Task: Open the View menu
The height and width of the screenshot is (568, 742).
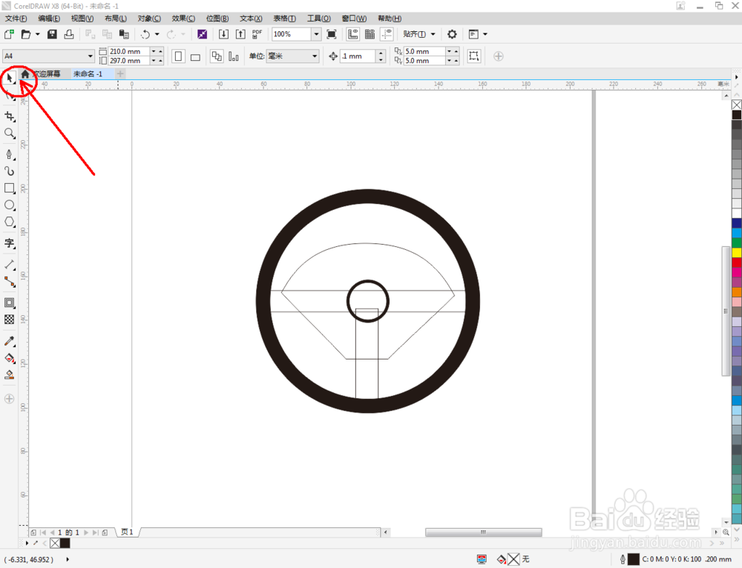Action: (x=82, y=19)
